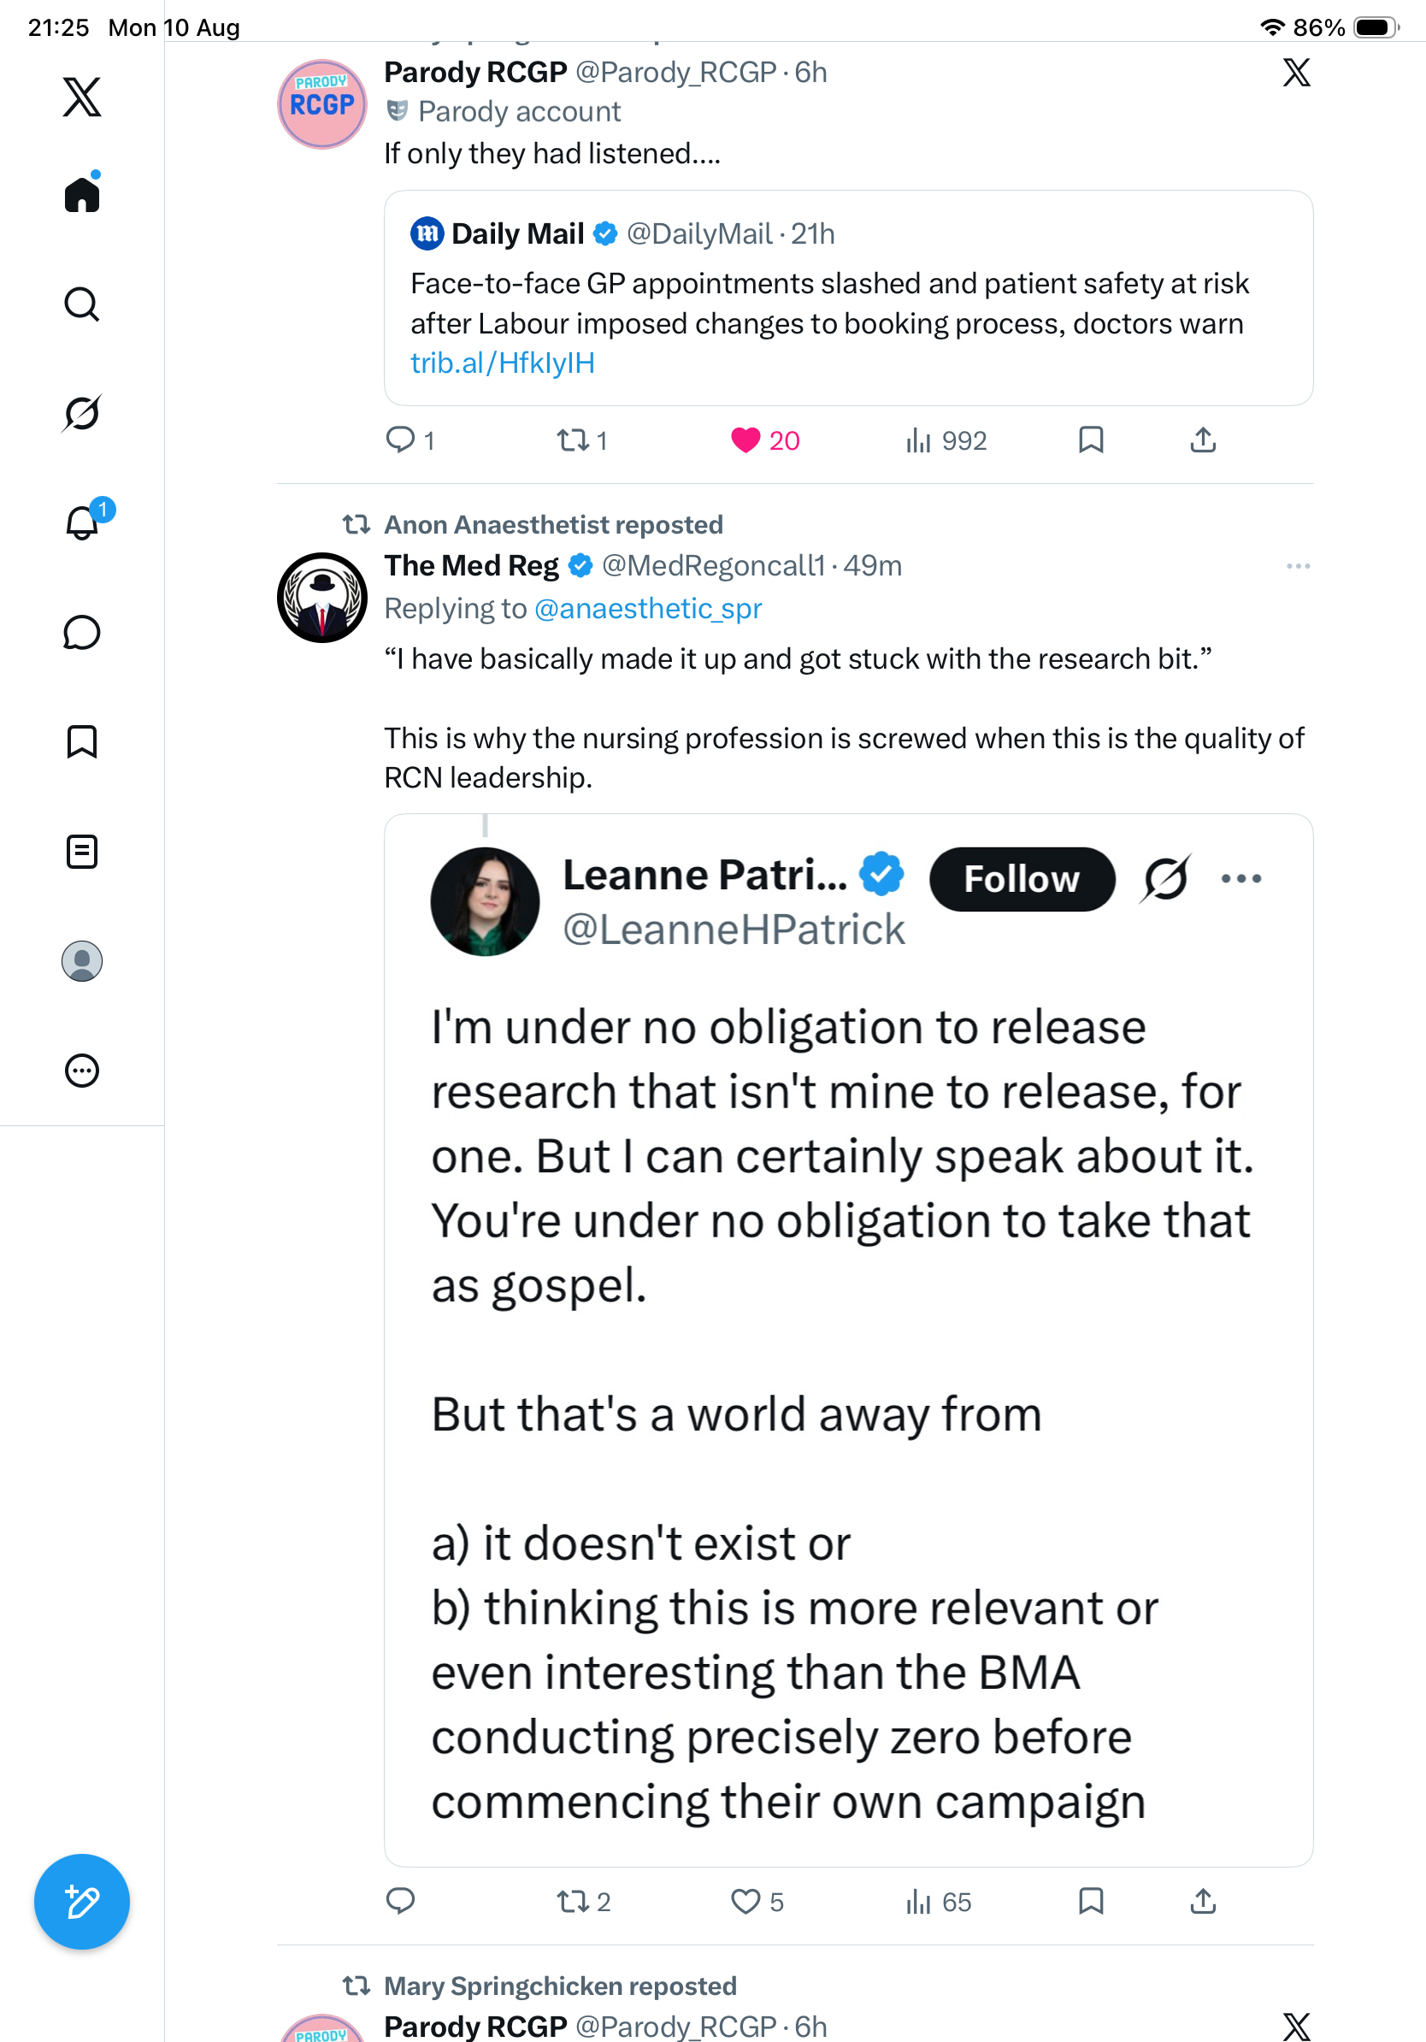Bookmark the Parody RCGP Daily Mail post

tap(1091, 440)
